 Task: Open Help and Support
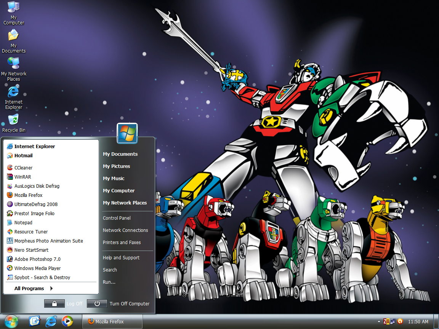click(121, 258)
